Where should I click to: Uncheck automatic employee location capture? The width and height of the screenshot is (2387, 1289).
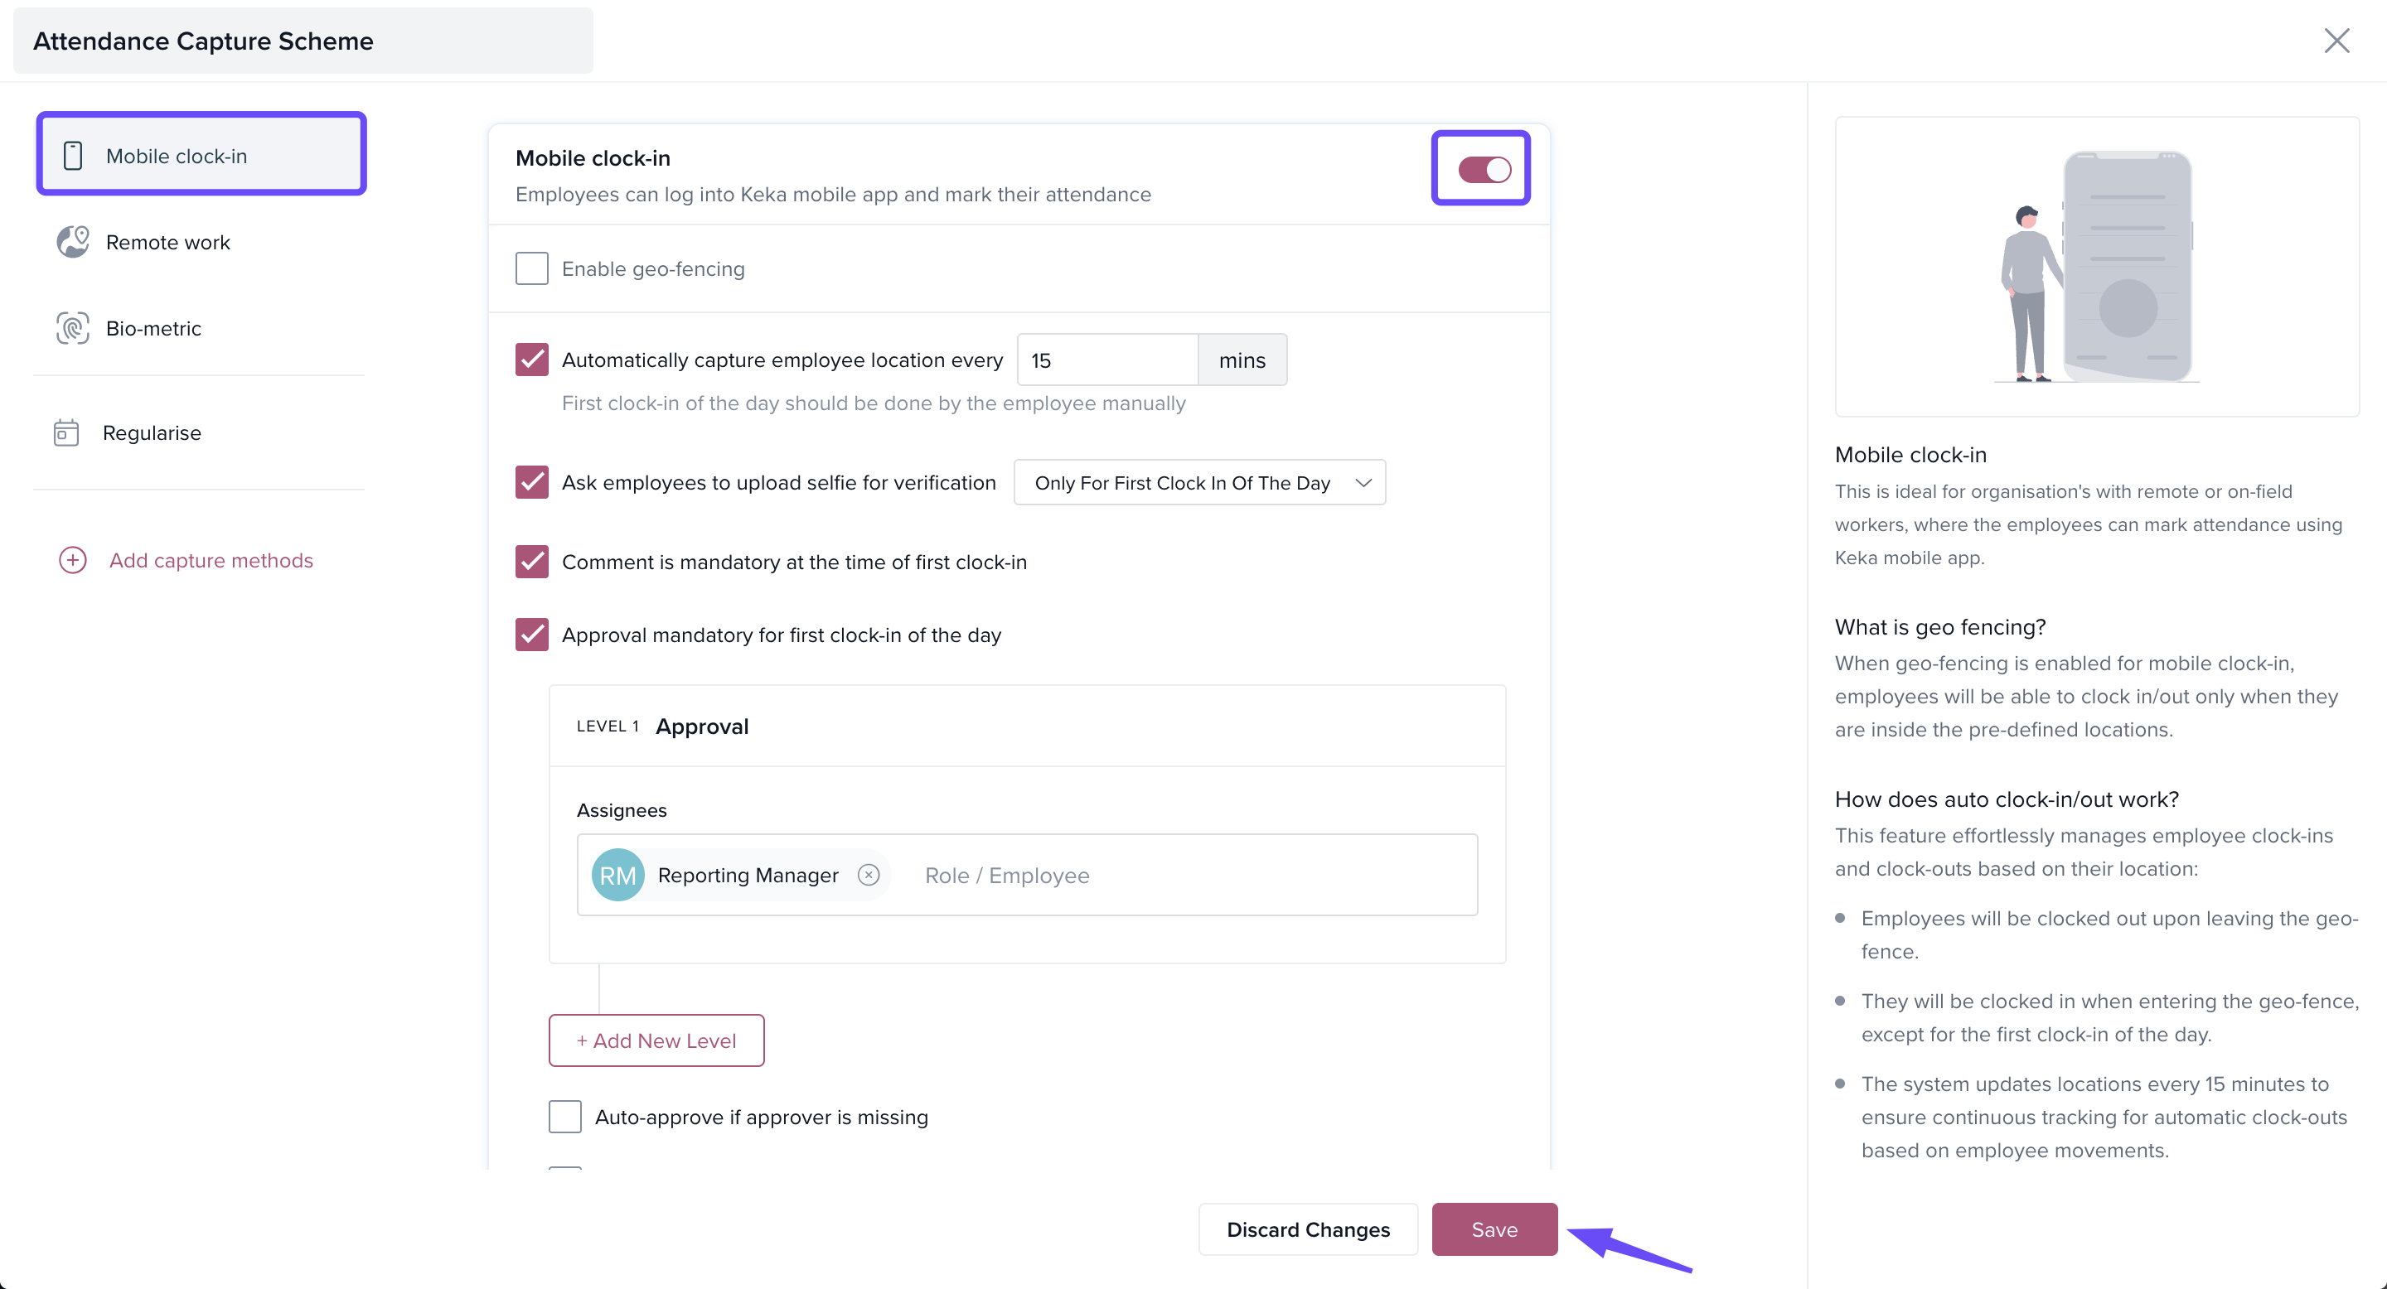click(x=532, y=360)
